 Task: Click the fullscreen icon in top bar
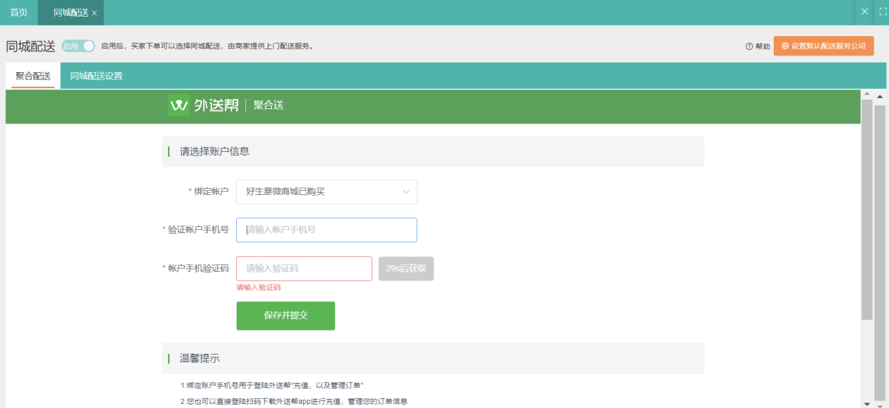(x=883, y=12)
